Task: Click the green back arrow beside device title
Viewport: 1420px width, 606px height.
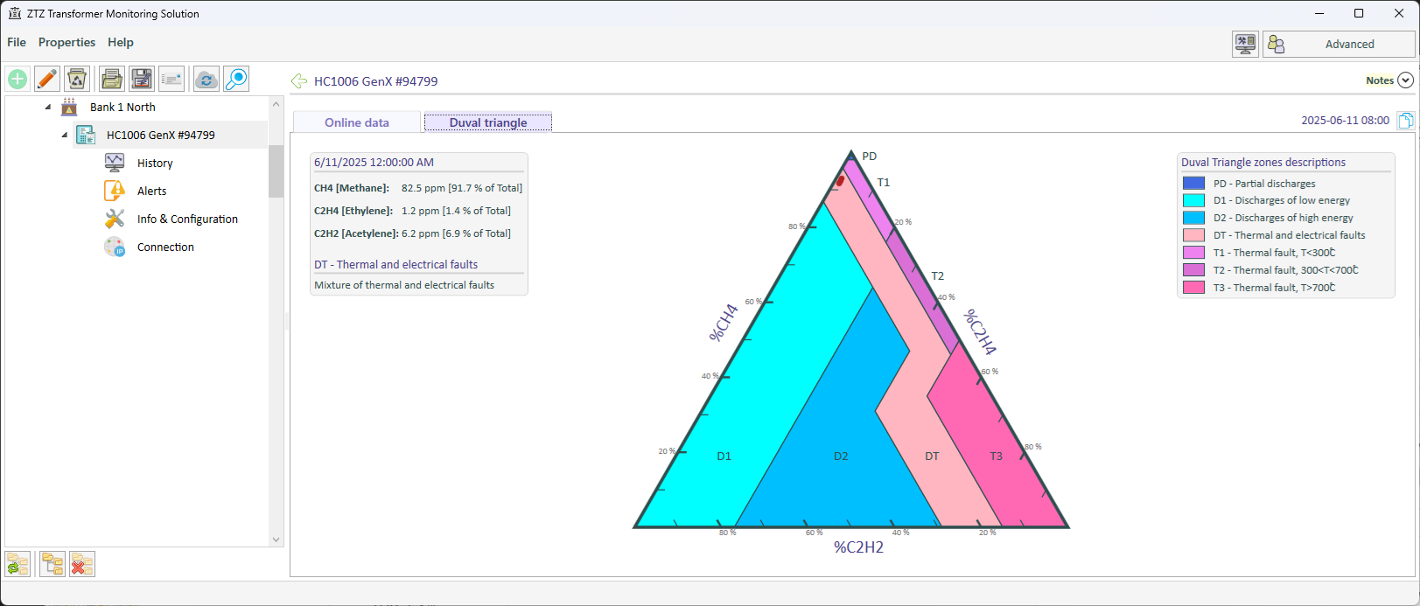Action: pyautogui.click(x=299, y=81)
